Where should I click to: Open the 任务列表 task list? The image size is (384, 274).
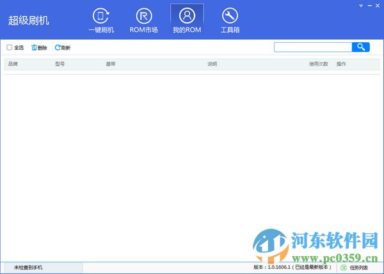359,268
